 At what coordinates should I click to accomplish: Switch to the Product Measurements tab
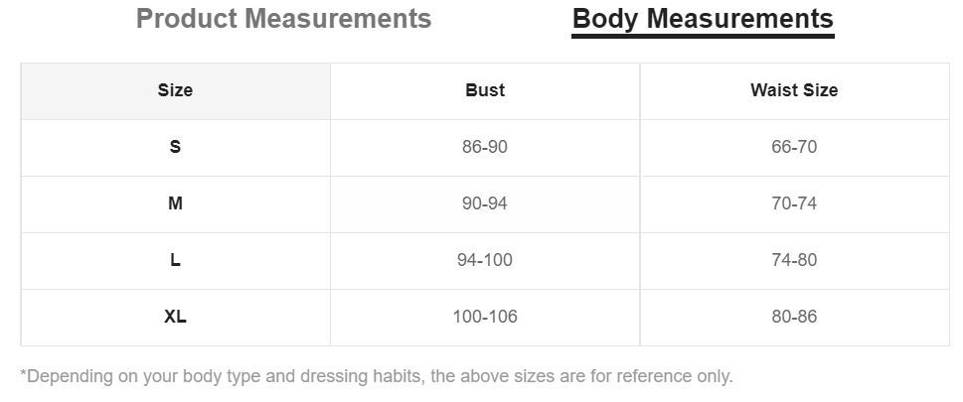[283, 19]
